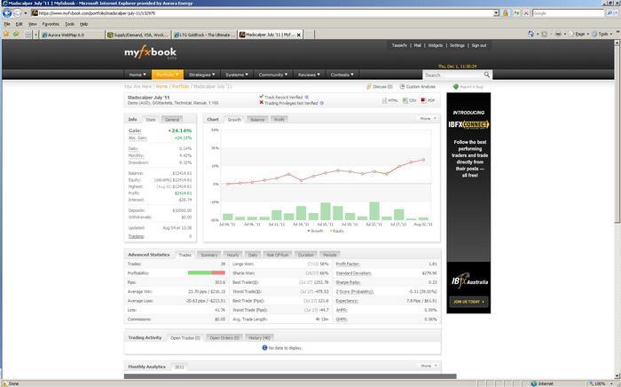Click JOIN US TODAY button in ad
The image size is (621, 387).
(x=468, y=302)
